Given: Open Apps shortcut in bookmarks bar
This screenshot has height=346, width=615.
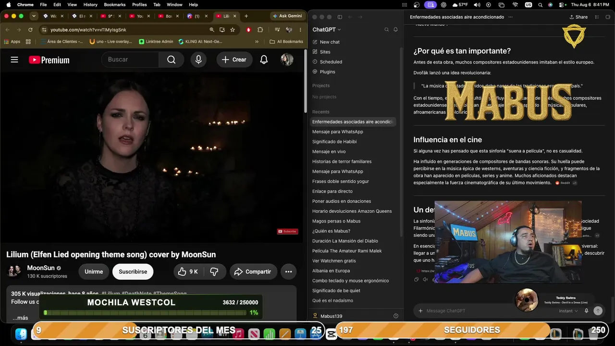Looking at the screenshot, I should point(12,42).
